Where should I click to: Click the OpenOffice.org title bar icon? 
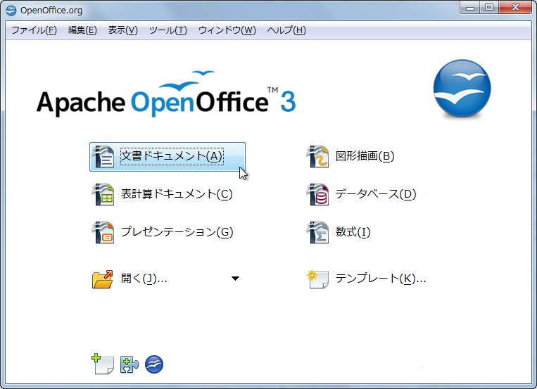(x=11, y=11)
